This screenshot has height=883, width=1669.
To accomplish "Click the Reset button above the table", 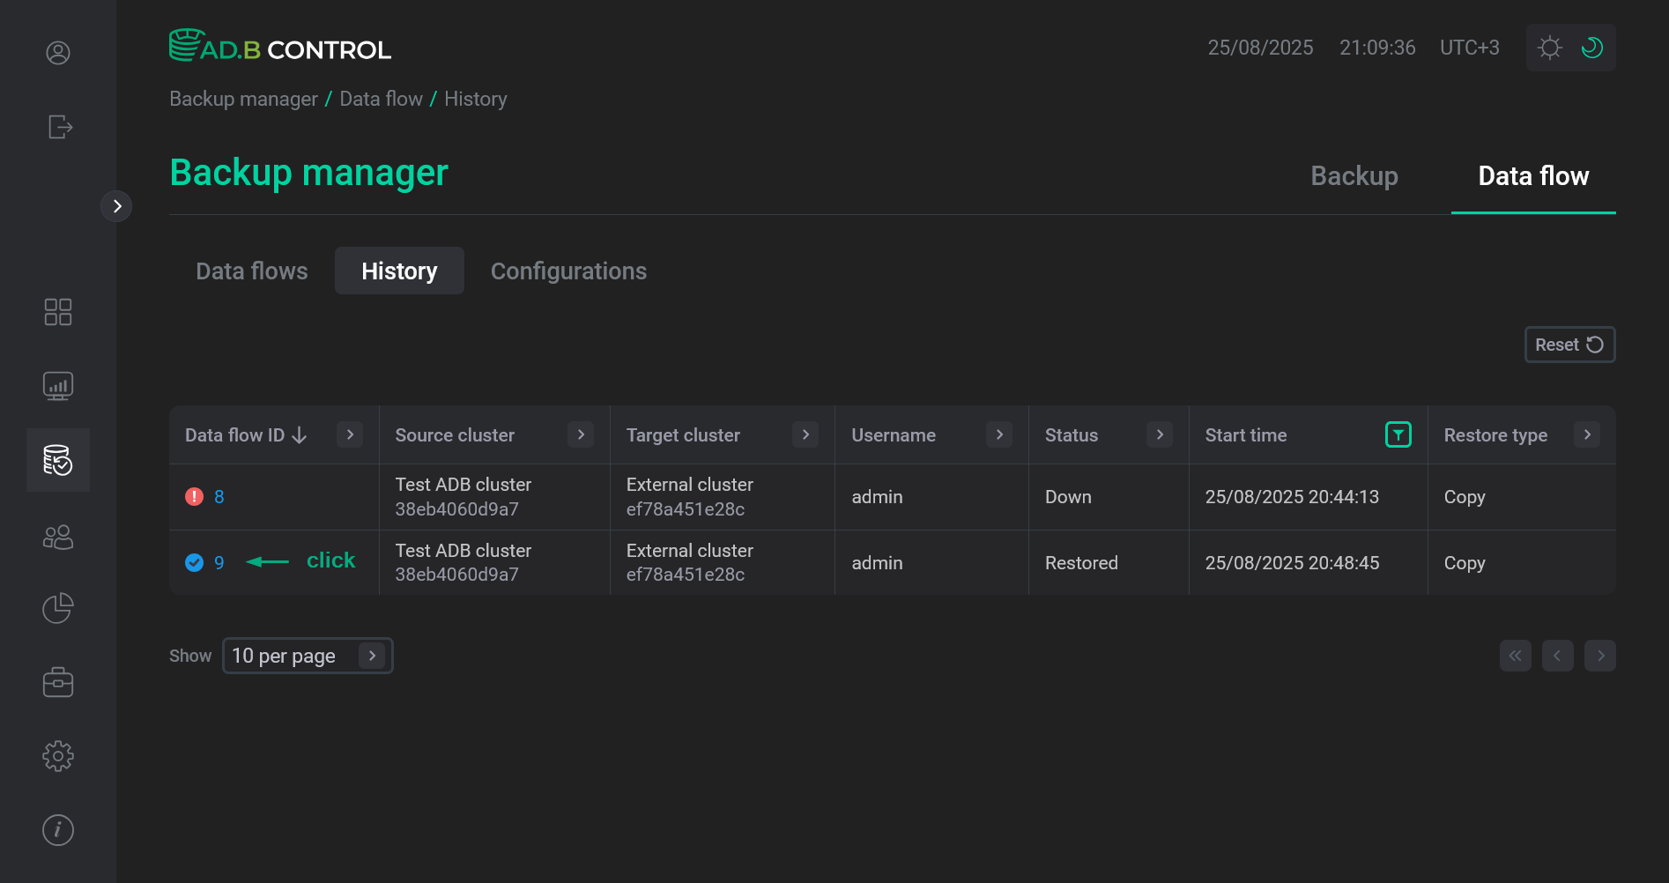I will [x=1569, y=345].
